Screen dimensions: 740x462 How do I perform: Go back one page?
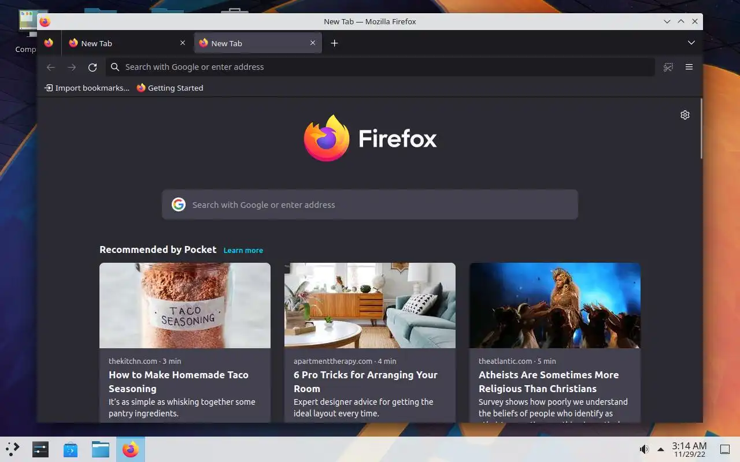click(x=51, y=67)
